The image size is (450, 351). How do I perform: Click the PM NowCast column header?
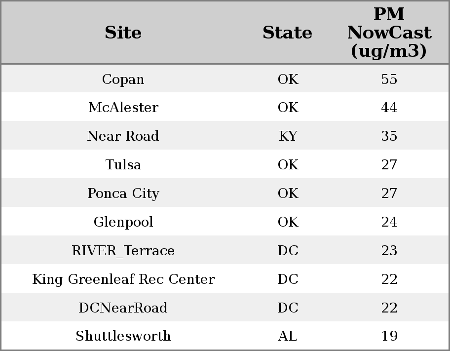point(389,33)
